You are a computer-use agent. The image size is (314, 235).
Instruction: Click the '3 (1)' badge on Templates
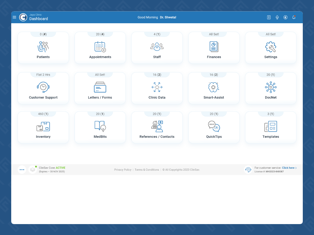coord(271,114)
